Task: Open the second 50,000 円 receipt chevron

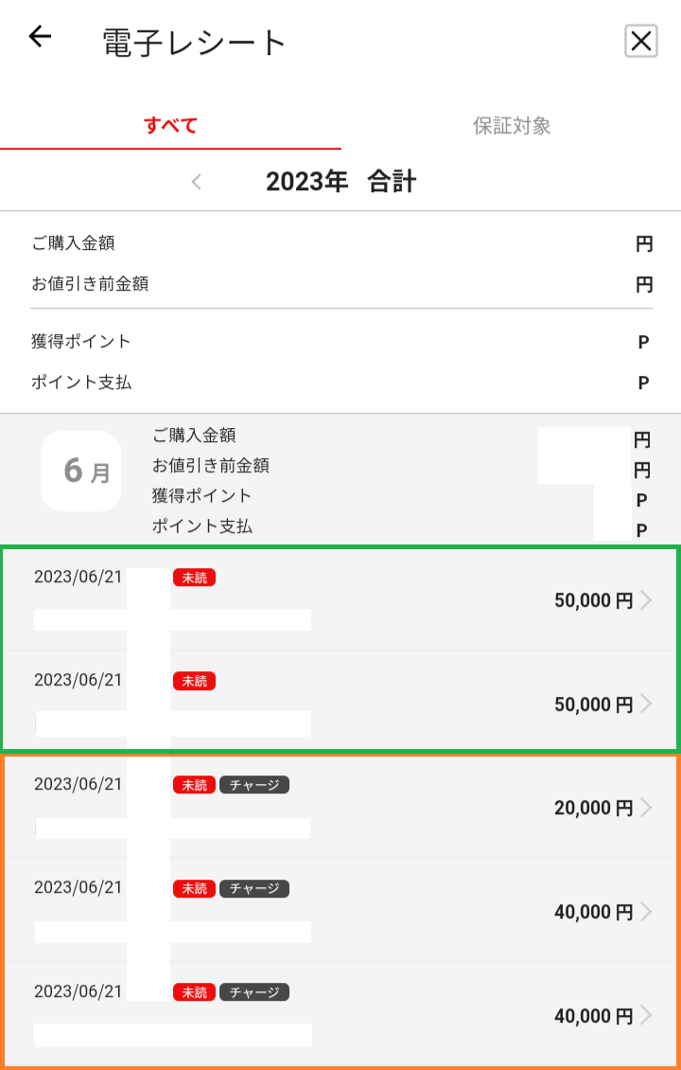Action: pyautogui.click(x=646, y=704)
